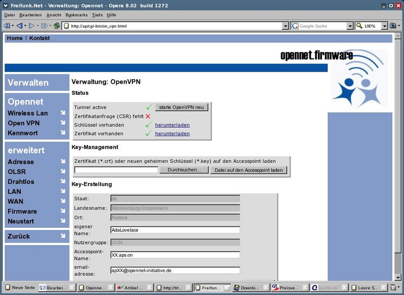Image resolution: width=404 pixels, height=295 pixels.
Task: Click the fast-forward navigation icon
Action: [44, 26]
